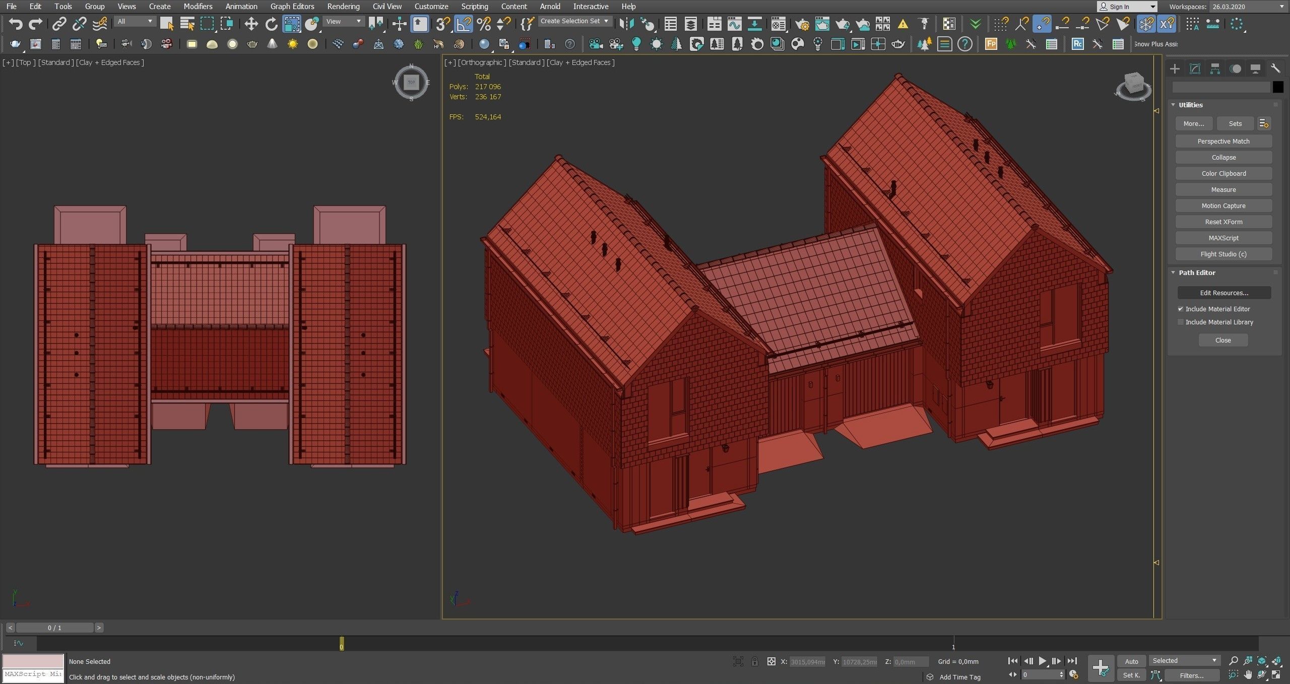Open the Graph Editors menu
This screenshot has width=1290, height=684.
click(x=292, y=7)
